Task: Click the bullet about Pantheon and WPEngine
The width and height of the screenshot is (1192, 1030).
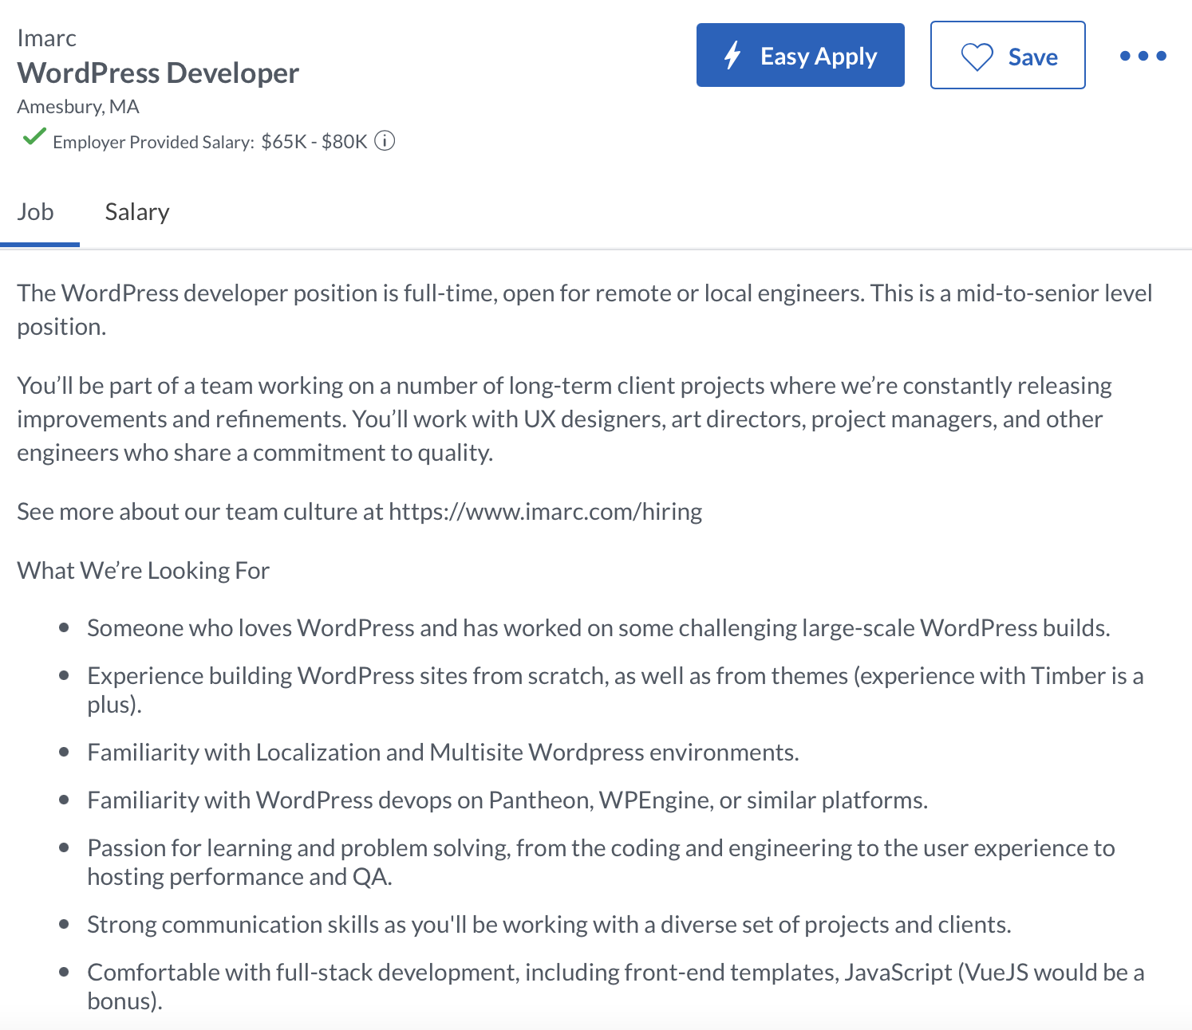Action: point(507,800)
